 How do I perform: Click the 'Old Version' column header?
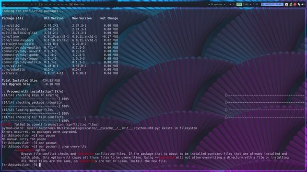54,18
